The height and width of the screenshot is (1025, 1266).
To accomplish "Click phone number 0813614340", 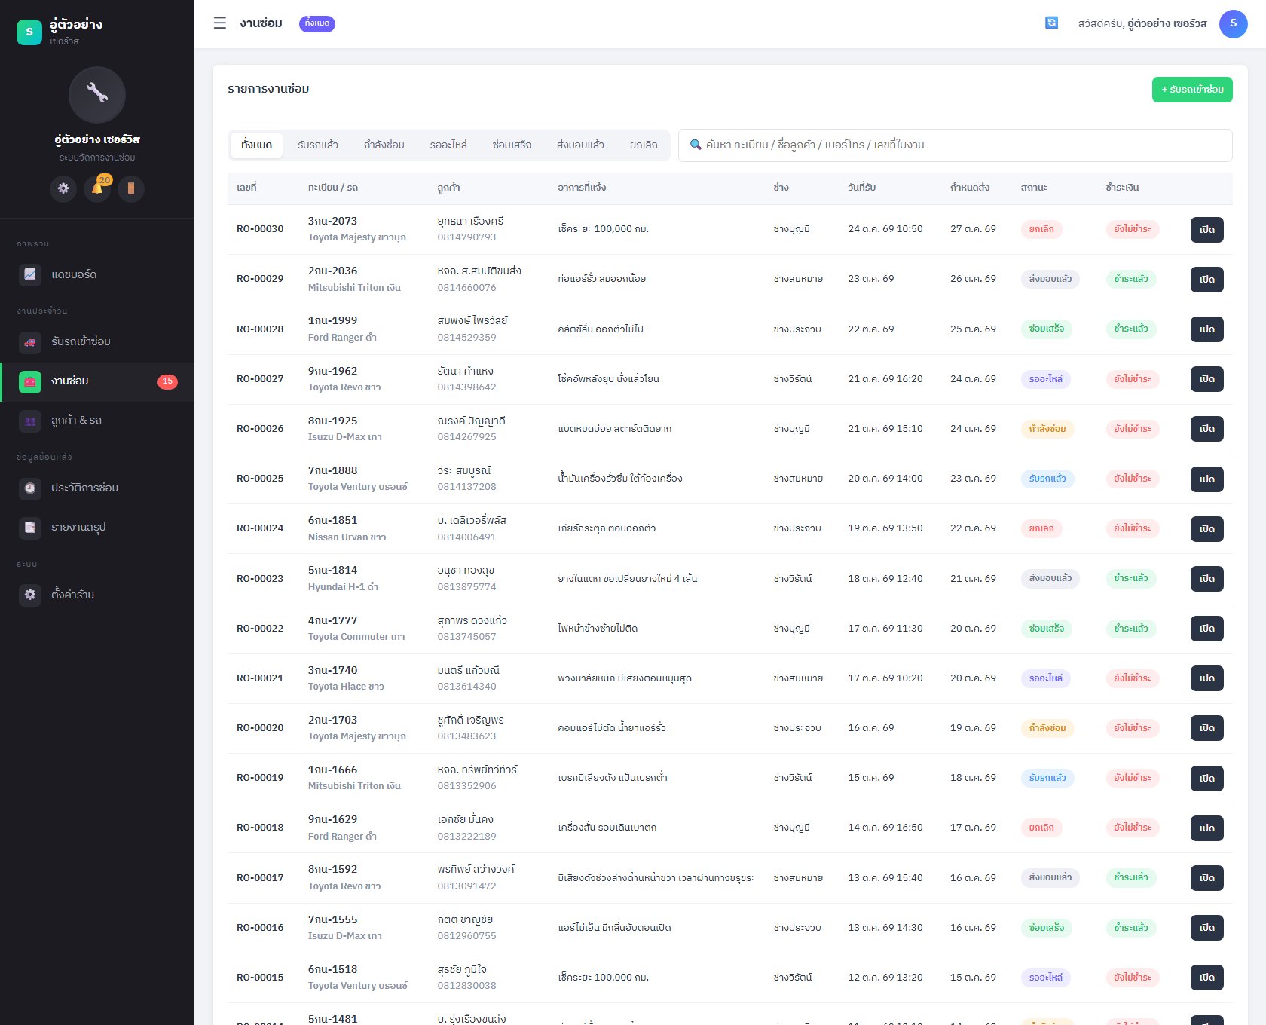I will (466, 687).
